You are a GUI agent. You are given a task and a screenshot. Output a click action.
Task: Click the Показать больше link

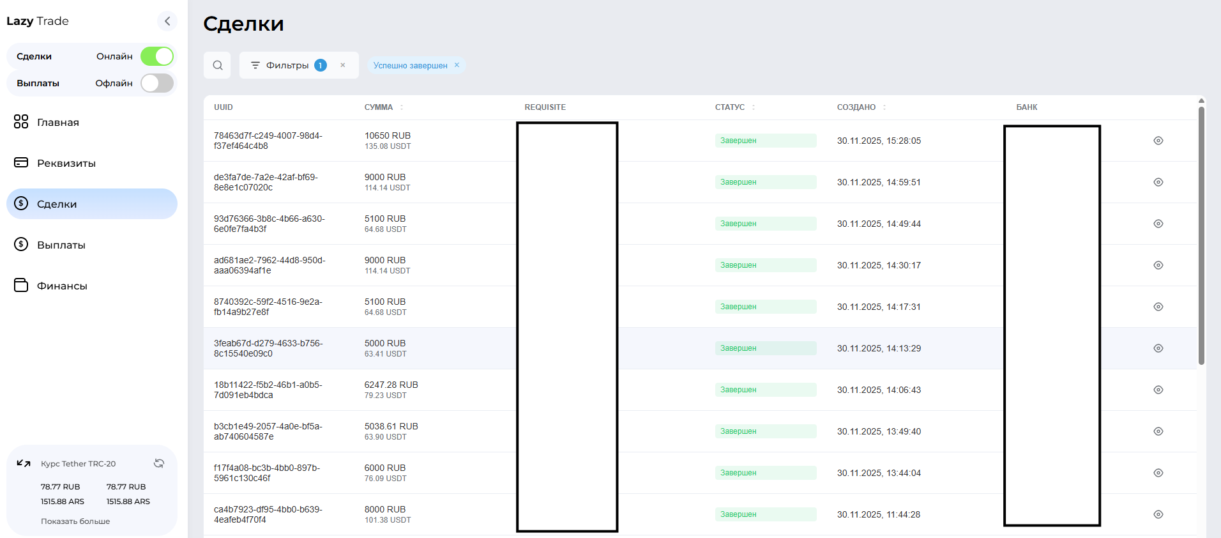(x=75, y=521)
